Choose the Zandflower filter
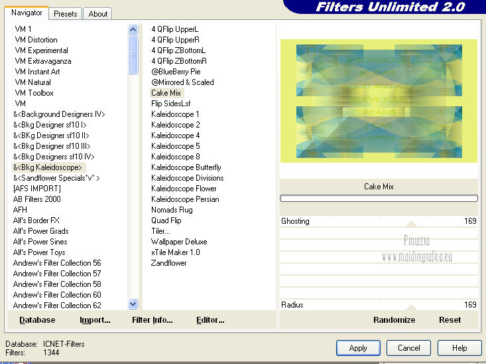The image size is (486, 364). tap(168, 263)
